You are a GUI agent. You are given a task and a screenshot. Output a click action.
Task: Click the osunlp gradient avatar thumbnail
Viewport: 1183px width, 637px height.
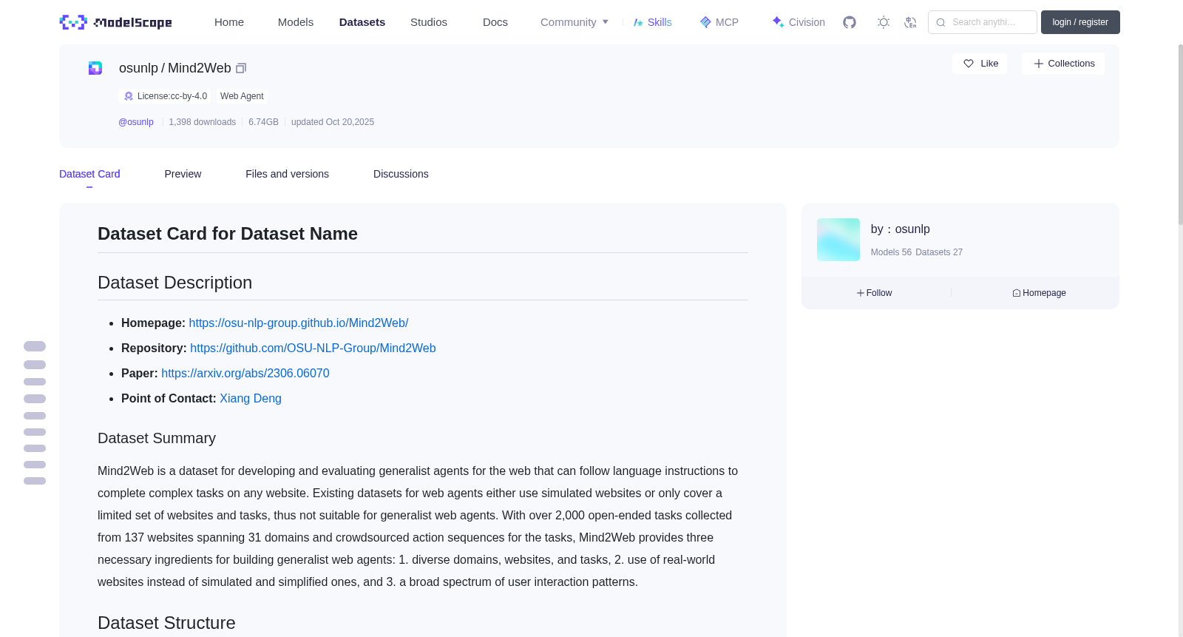(838, 240)
